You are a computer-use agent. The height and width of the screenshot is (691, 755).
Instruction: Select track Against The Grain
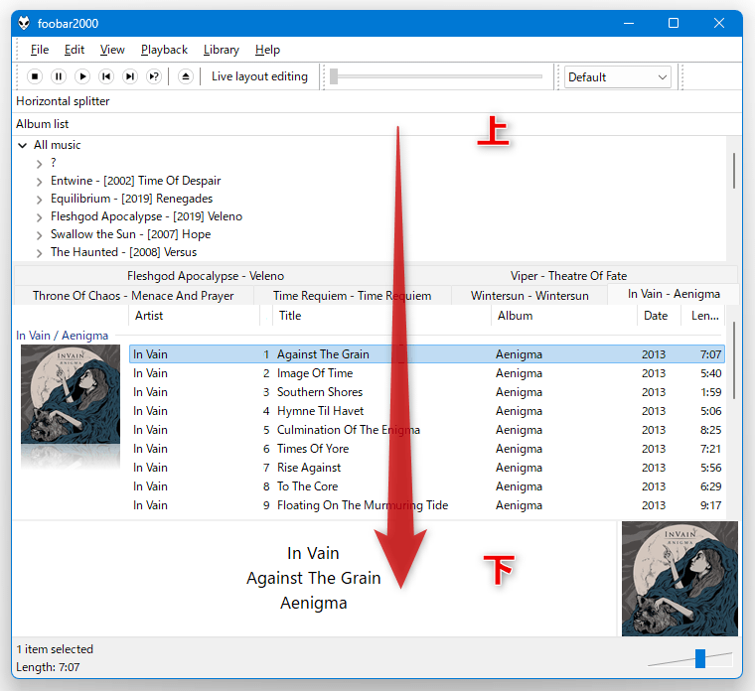(x=426, y=354)
